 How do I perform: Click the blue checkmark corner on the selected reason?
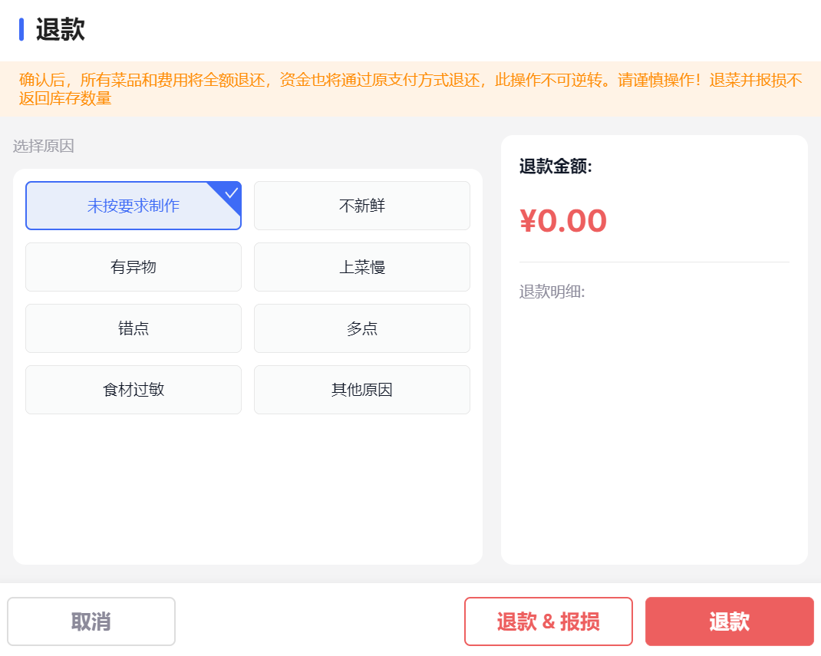pos(230,193)
